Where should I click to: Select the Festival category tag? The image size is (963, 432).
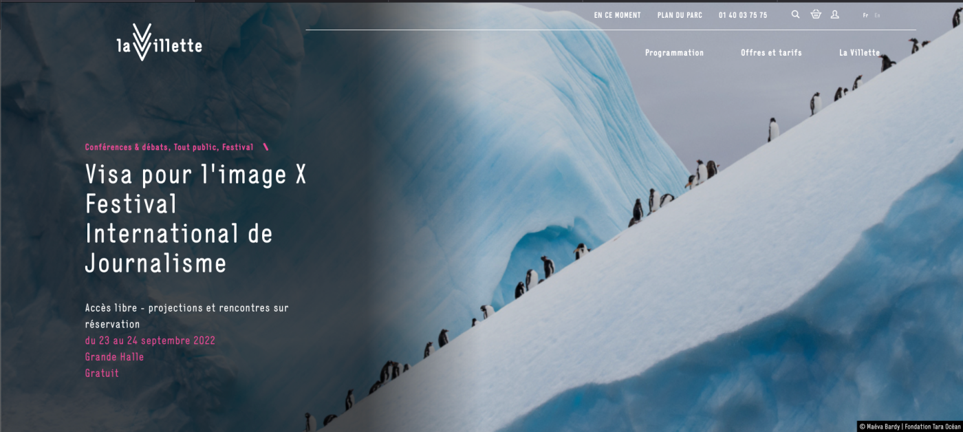(x=237, y=147)
